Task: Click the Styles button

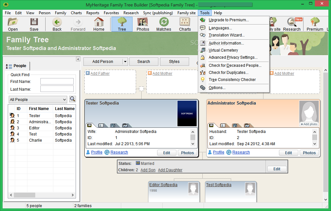Action: point(174,62)
